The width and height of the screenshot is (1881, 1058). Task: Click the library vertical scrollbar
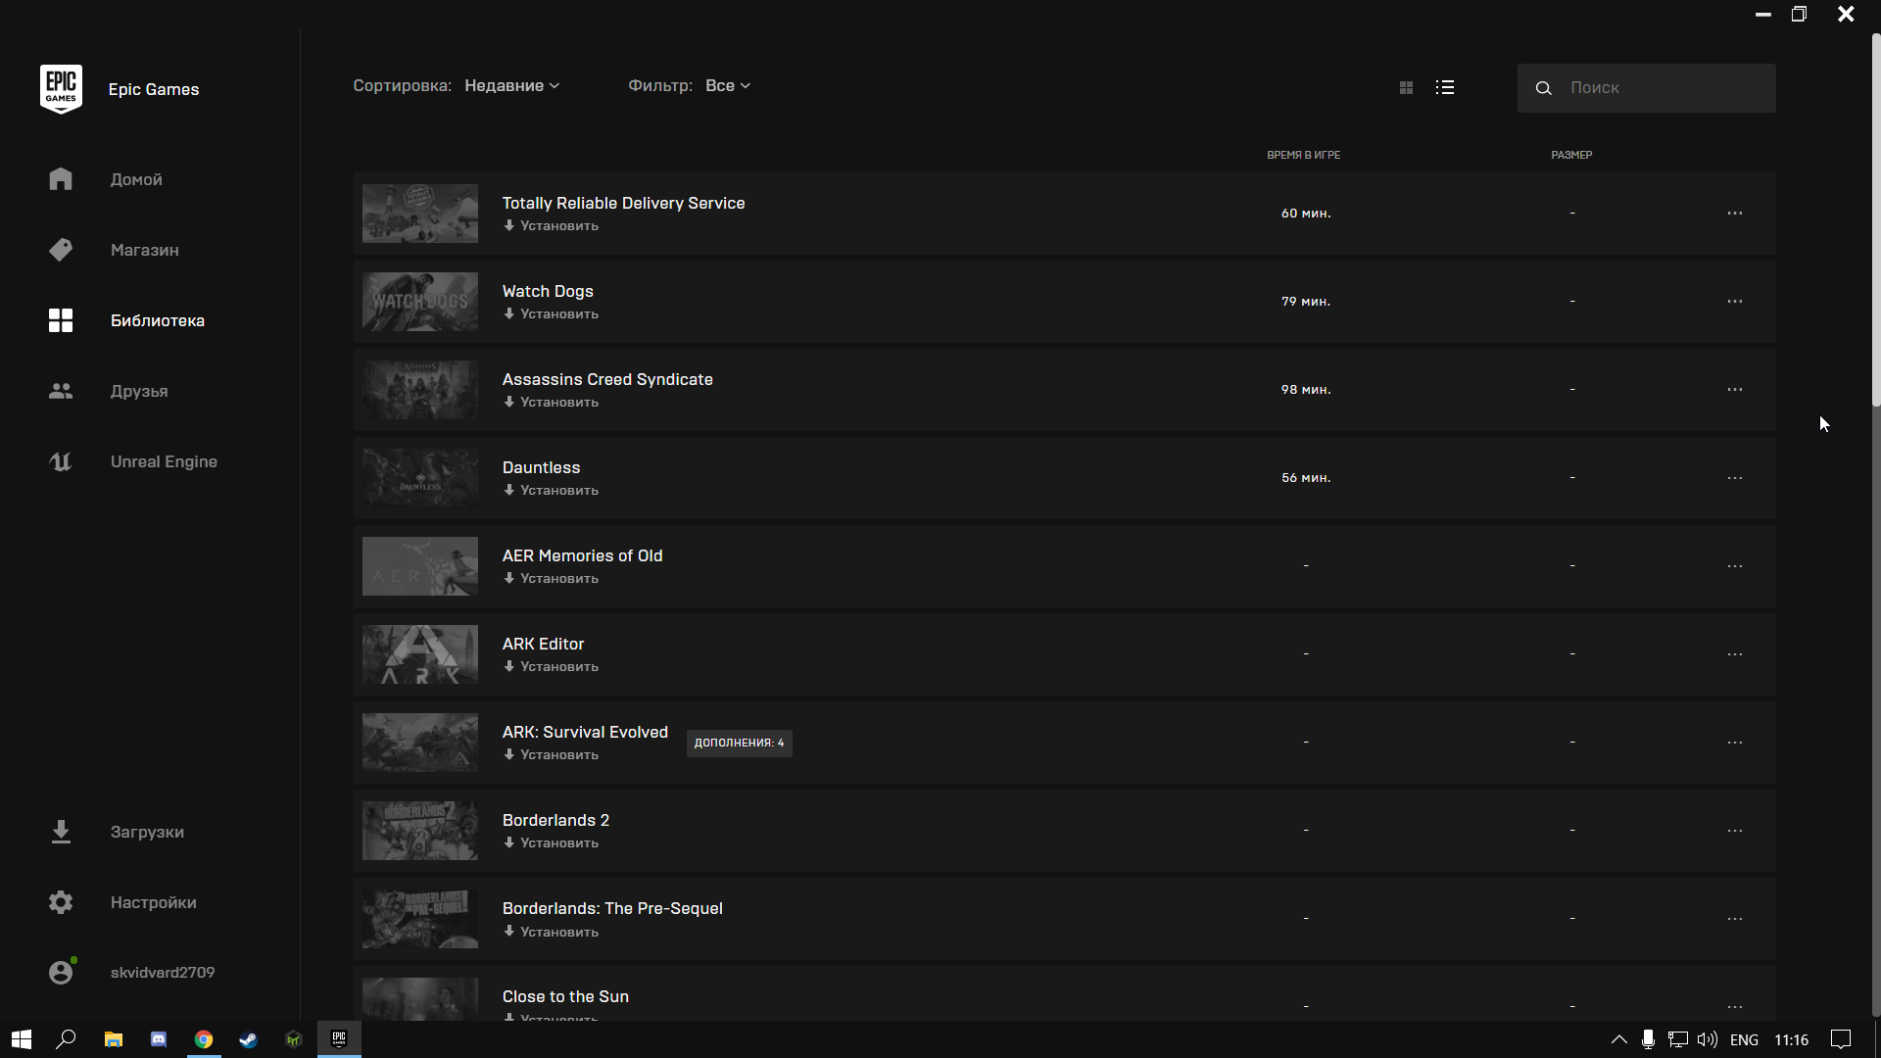point(1876,220)
